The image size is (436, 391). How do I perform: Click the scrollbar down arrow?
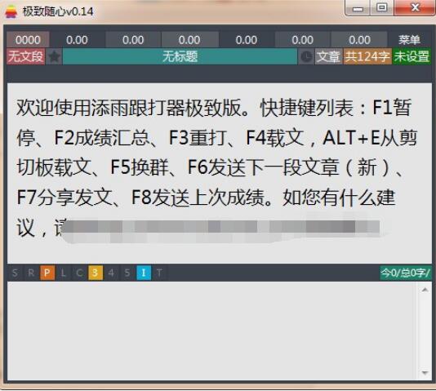(x=425, y=373)
